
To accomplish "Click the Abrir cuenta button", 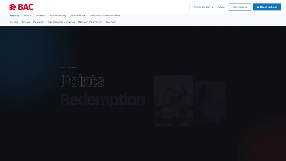I will [240, 7].
